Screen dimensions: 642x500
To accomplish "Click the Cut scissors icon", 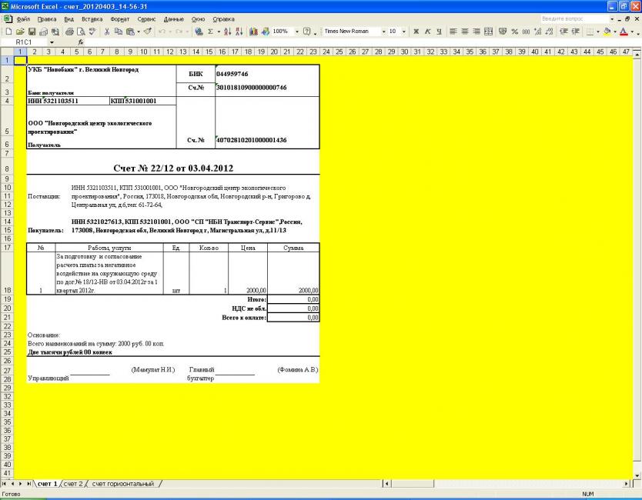I will pos(109,31).
